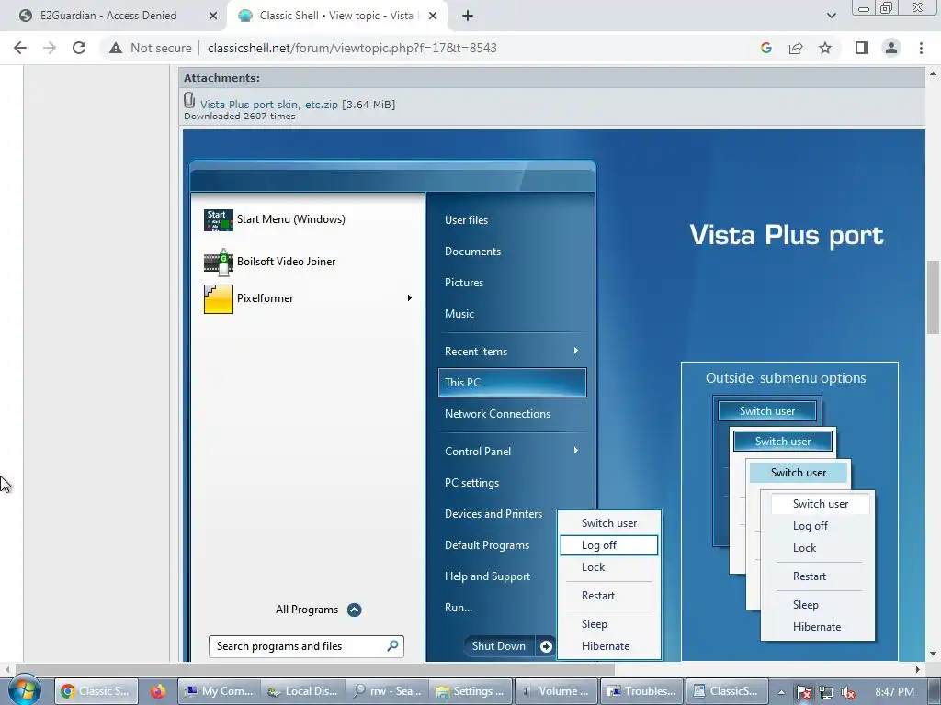Click the horizontal scrollbar thumb
Screen dimensions: 941x705
[314, 668]
